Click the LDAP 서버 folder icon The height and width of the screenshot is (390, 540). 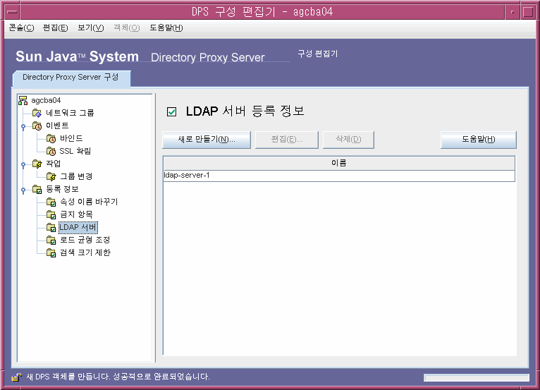coord(51,227)
